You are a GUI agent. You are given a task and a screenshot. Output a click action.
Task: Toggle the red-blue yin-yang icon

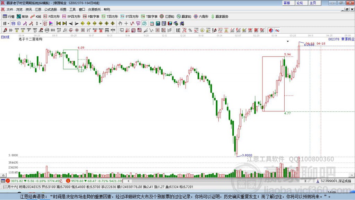click(271, 30)
